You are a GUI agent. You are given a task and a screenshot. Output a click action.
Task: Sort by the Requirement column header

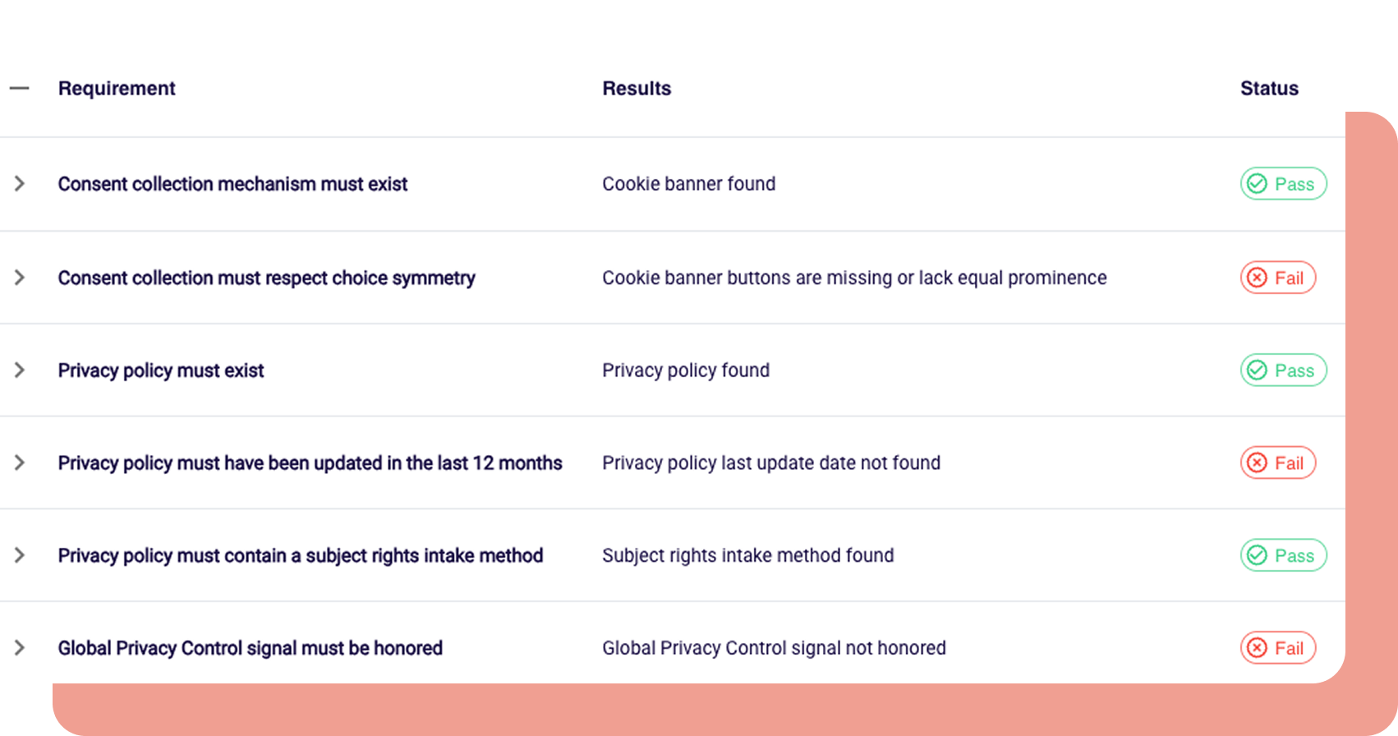pyautogui.click(x=117, y=89)
